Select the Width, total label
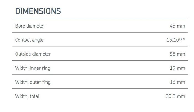 [27, 96]
